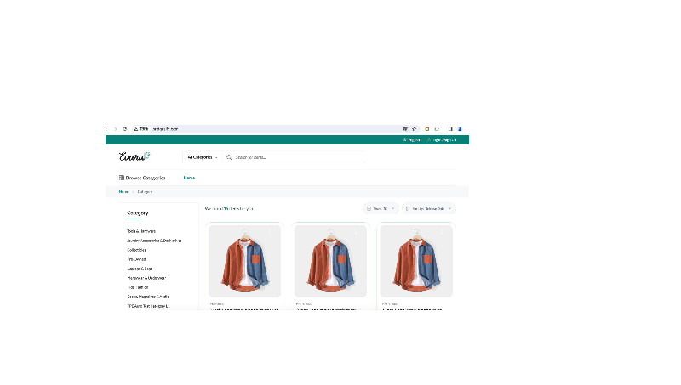Open the second shirt product image

tap(330, 262)
